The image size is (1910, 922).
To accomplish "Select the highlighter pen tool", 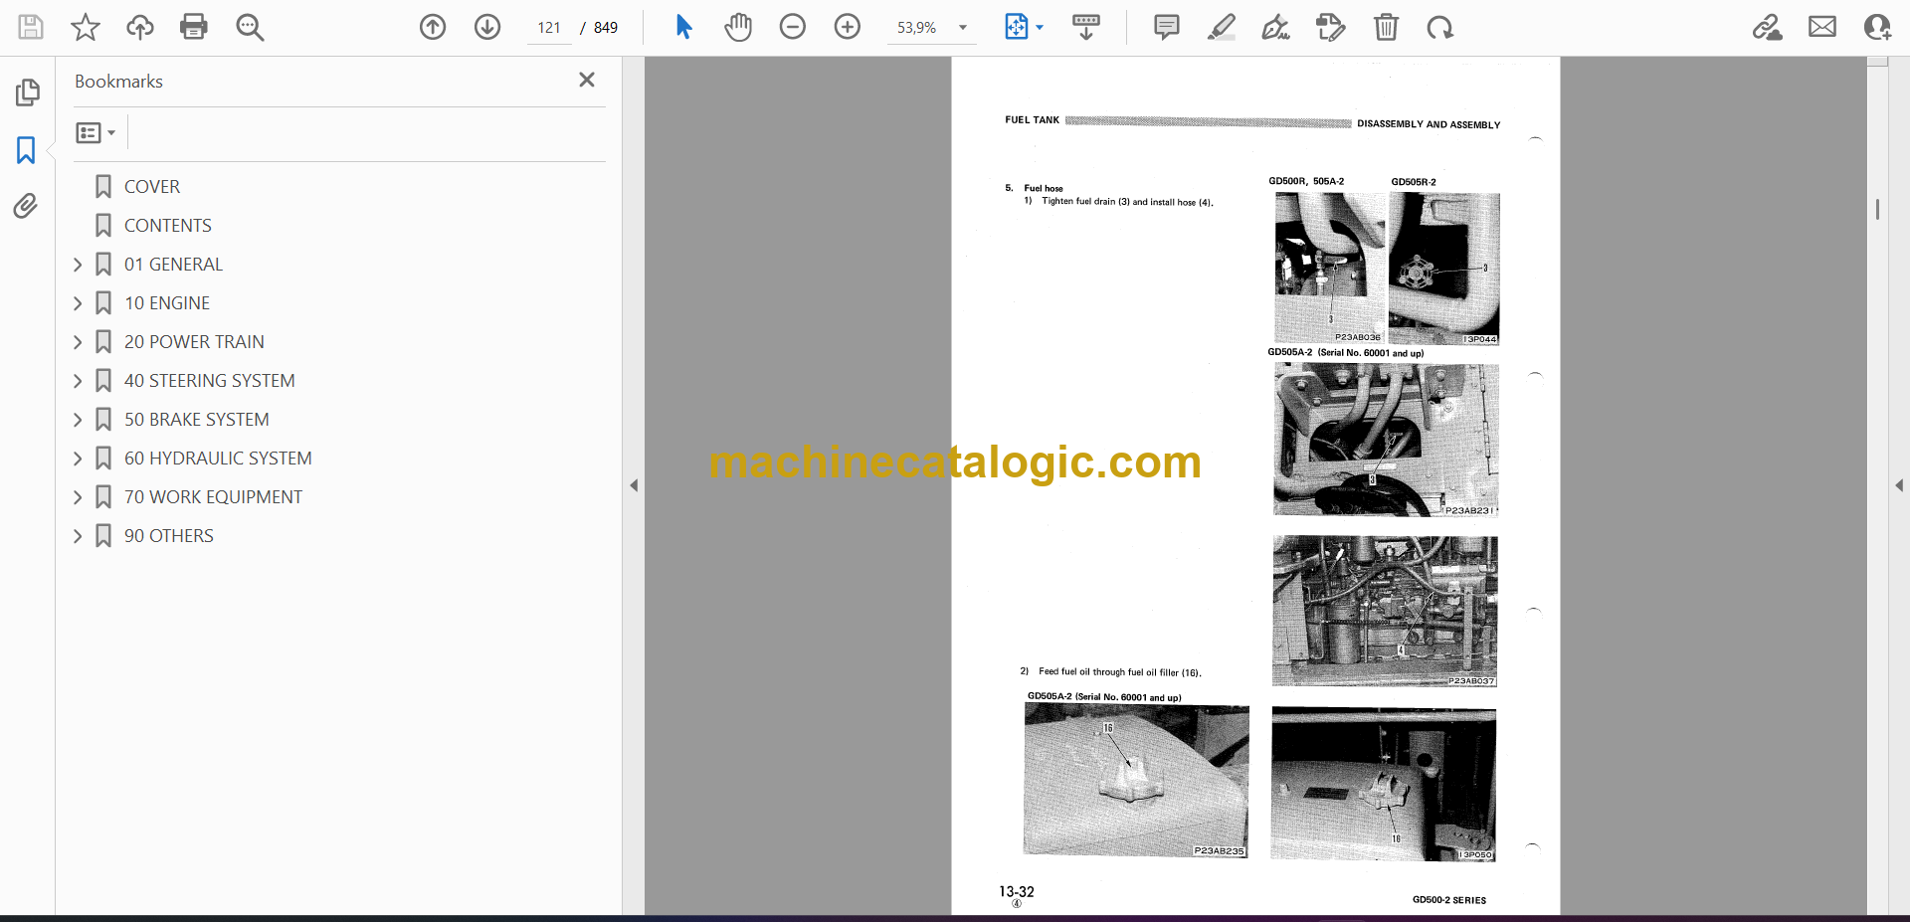I will [1222, 27].
